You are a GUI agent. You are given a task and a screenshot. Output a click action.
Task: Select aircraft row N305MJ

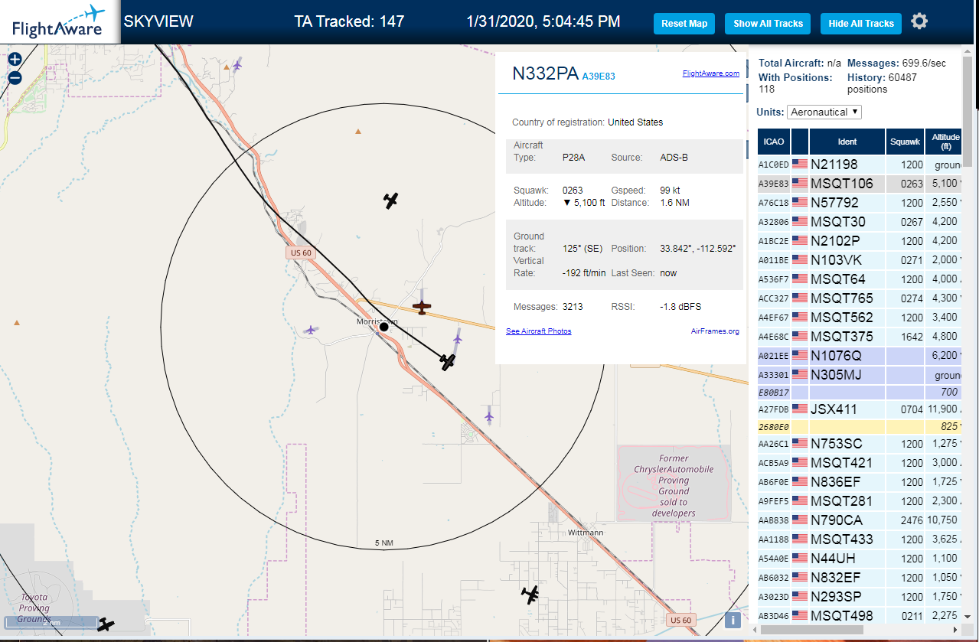(x=860, y=375)
